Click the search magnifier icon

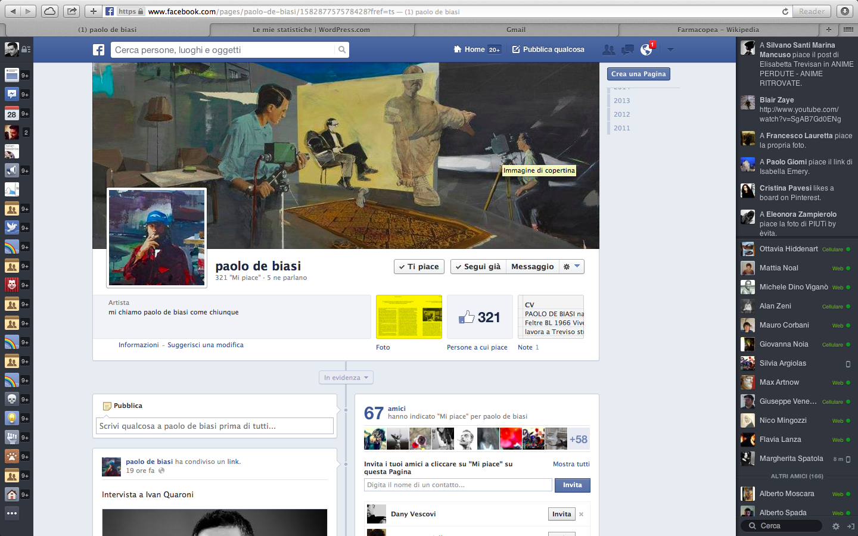(342, 50)
